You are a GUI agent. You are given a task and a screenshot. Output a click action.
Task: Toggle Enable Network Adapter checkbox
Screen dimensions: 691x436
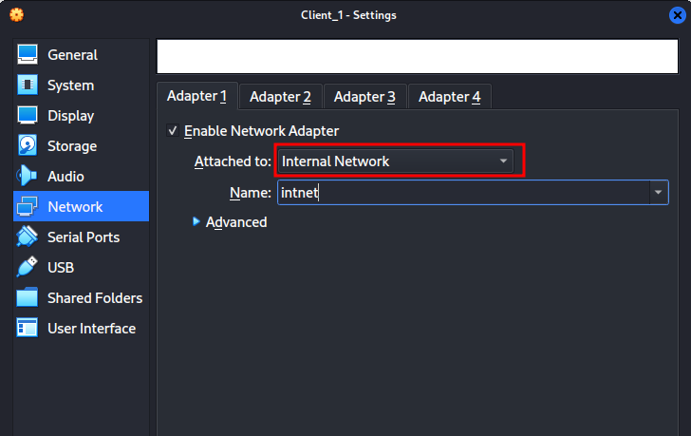coord(173,130)
